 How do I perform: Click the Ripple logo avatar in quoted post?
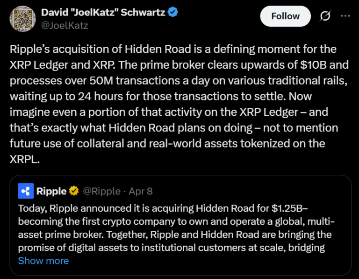(25, 191)
